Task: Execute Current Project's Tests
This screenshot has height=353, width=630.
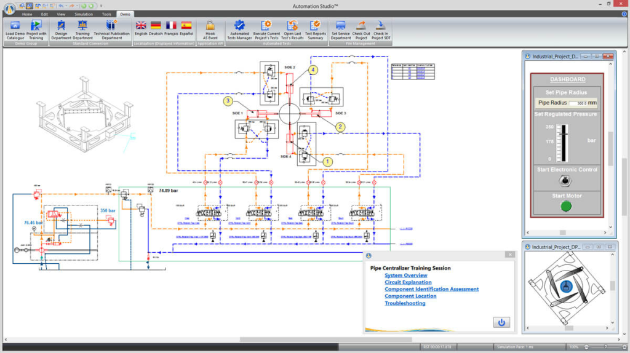Action: click(x=266, y=30)
